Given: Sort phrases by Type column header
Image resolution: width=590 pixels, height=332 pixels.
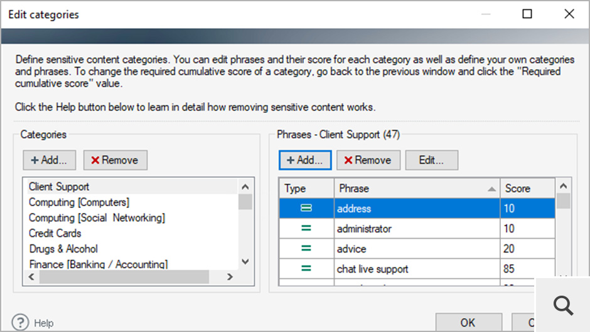Looking at the screenshot, I should point(307,188).
